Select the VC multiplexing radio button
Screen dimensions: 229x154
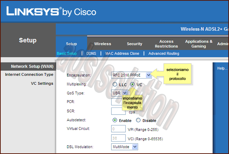coord(132,85)
